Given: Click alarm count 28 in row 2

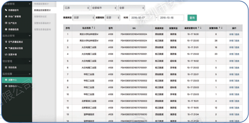Looking at the screenshot, I should pyautogui.click(x=216, y=41).
